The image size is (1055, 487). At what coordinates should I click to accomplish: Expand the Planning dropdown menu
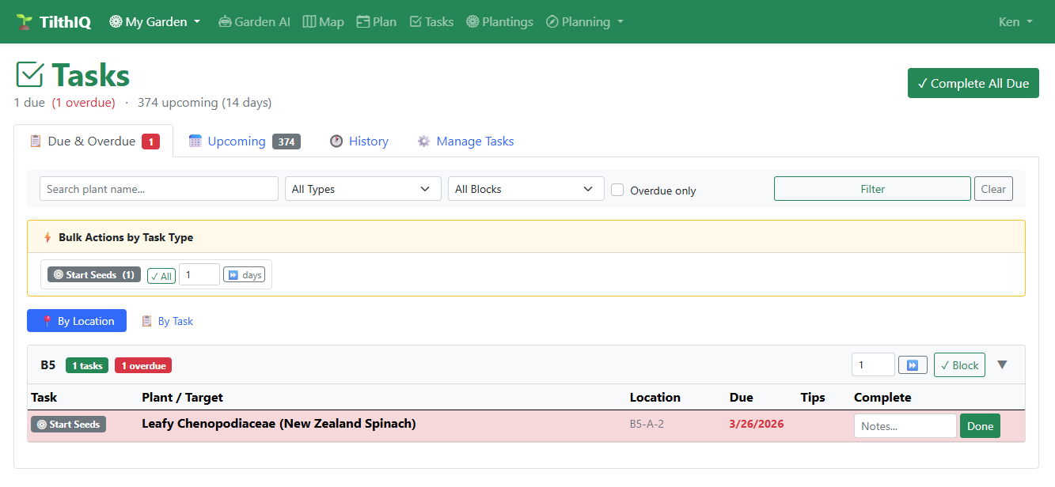pos(585,21)
